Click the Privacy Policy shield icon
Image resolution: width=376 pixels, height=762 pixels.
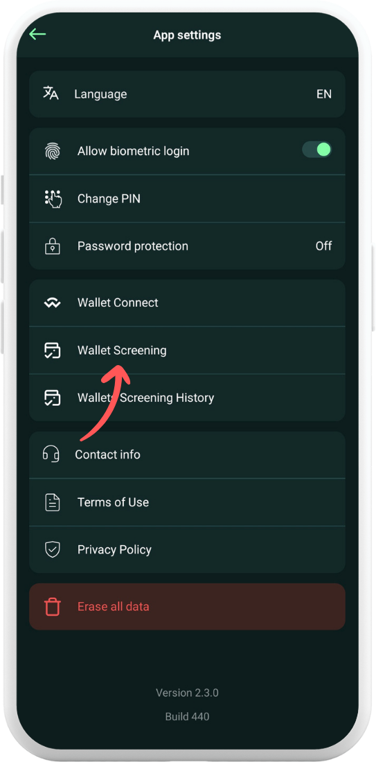[52, 549]
